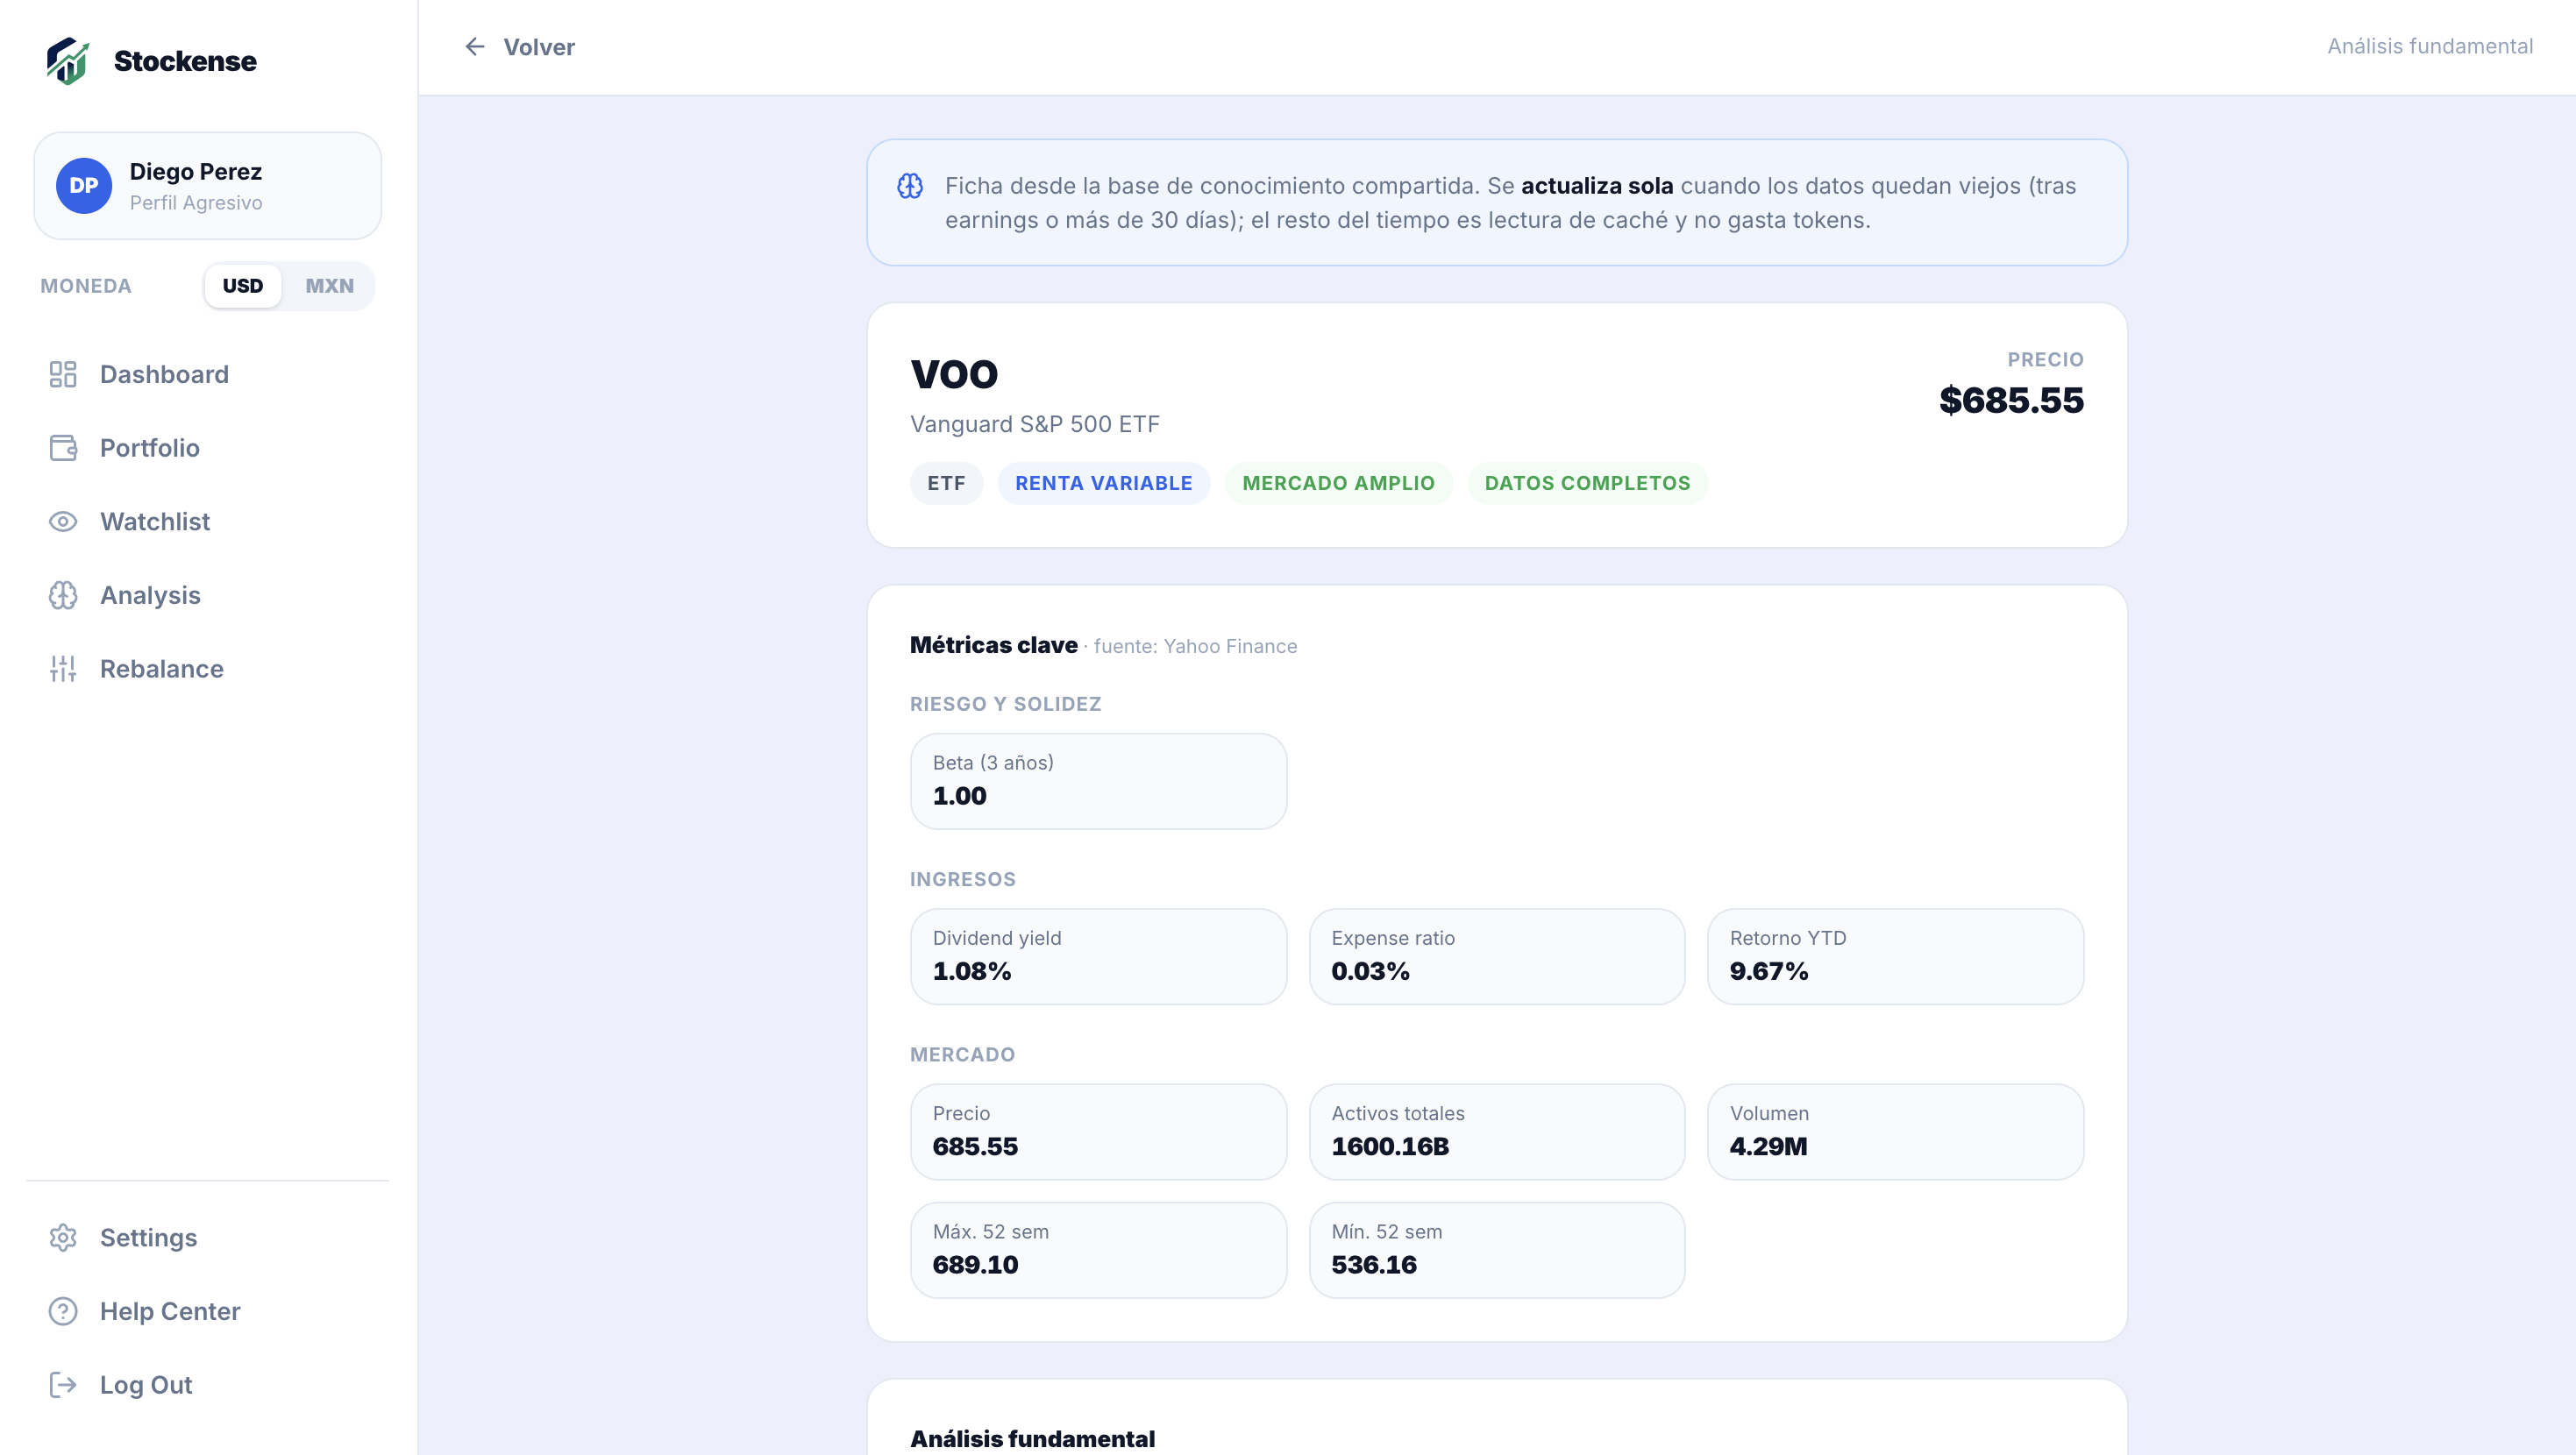Click the Watchlist eye icon
This screenshot has width=2576, height=1455.
(x=63, y=522)
